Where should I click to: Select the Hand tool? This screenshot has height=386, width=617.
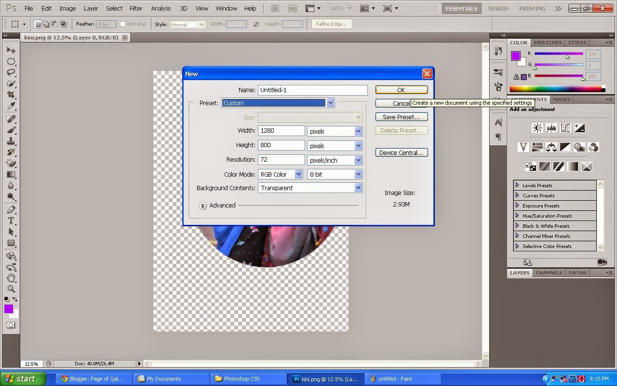pyautogui.click(x=11, y=278)
